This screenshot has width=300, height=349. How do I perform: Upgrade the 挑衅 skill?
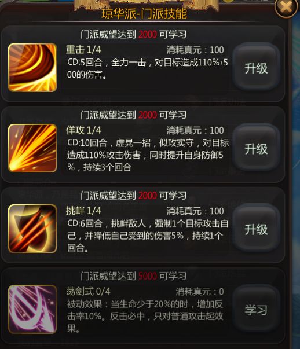[x=256, y=229]
